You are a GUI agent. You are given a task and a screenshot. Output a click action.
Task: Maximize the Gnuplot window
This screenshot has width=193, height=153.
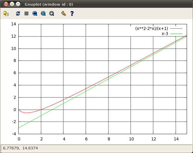click(18, 4)
